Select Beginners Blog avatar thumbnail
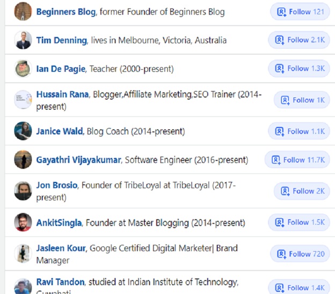This screenshot has height=294, width=335. coord(23,11)
